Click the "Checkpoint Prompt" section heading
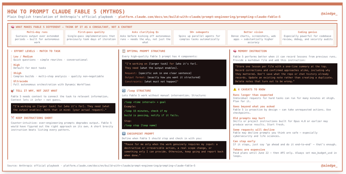Viewport: 346px width, 174px height. pyautogui.click(x=141, y=134)
